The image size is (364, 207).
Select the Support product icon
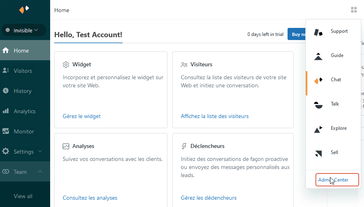tap(319, 32)
